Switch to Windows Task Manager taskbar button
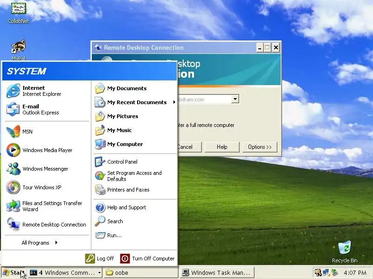Image resolution: width=373 pixels, height=279 pixels. coord(217,272)
